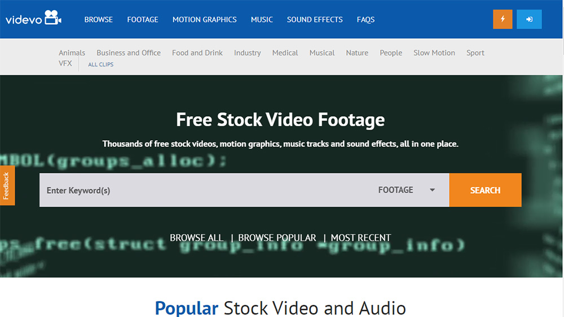Open the MOST RECENT link
The image size is (564, 317).
pos(361,238)
